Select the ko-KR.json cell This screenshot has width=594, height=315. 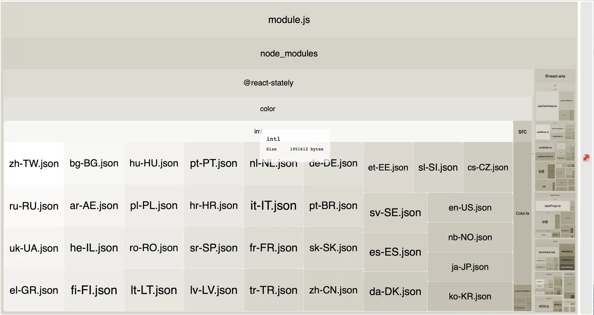pos(470,296)
